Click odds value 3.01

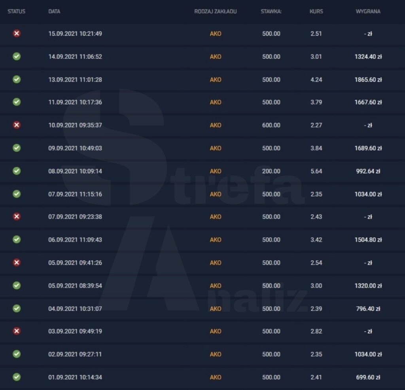[316, 57]
